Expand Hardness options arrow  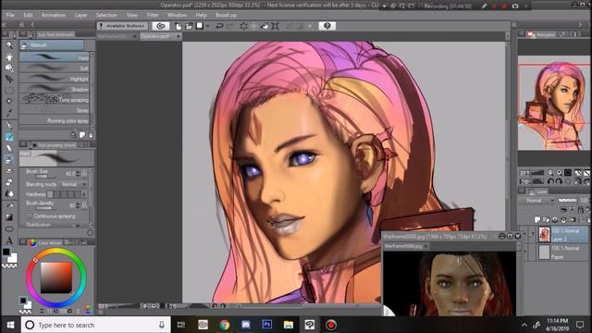(84, 194)
